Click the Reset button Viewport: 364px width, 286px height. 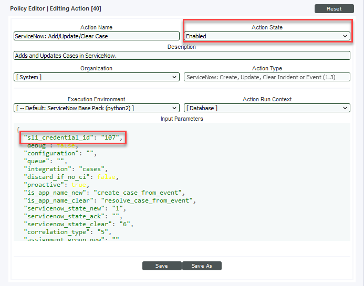coord(334,9)
